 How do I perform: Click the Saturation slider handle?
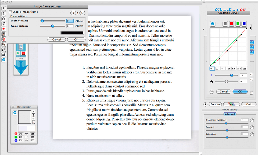point(227,137)
